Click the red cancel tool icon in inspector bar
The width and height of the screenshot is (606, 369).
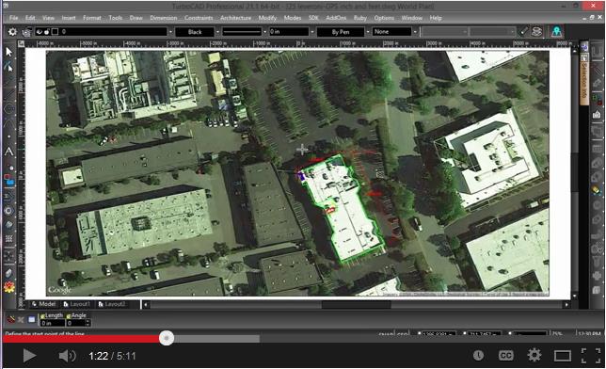(x=11, y=319)
